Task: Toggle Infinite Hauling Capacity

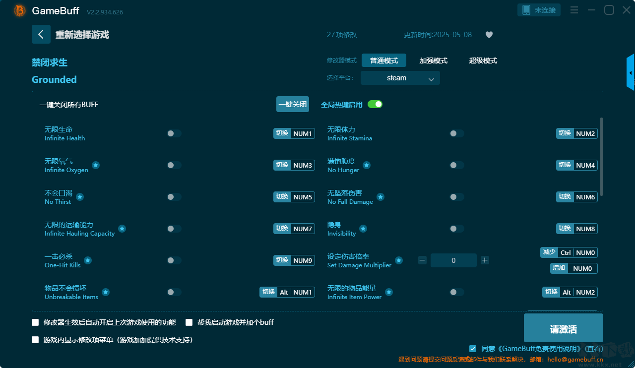Action: click(174, 229)
